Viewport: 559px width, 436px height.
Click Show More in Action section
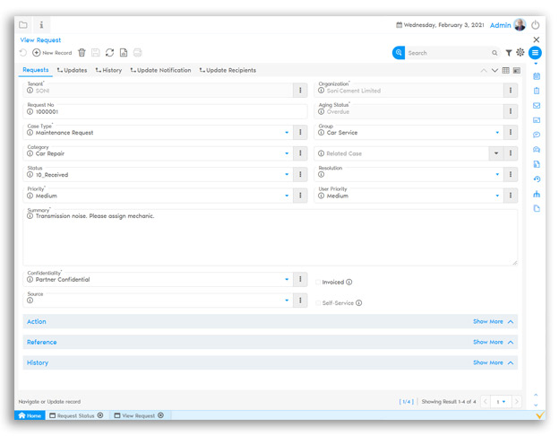coord(487,321)
